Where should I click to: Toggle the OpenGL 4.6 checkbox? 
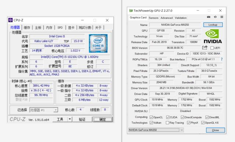[x=203, y=123]
